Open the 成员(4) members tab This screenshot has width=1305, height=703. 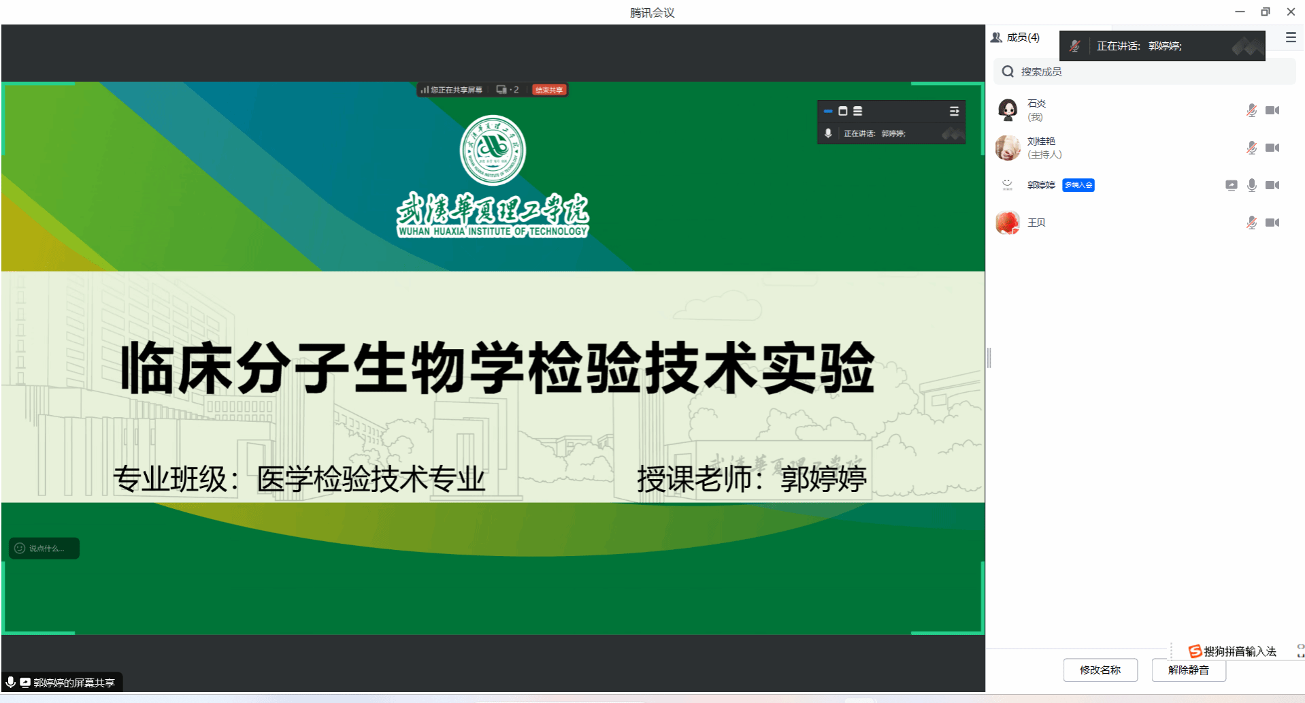1016,37
